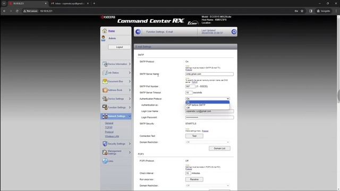Click Protocol link in SMTP Protocol note
This screenshot has height=191, width=340.
pyautogui.click(x=189, y=70)
